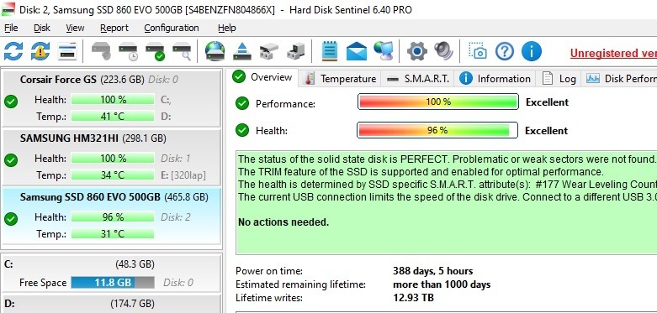Open the disk with clock icon

128,51
